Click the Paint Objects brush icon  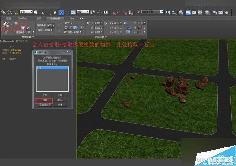point(6,24)
